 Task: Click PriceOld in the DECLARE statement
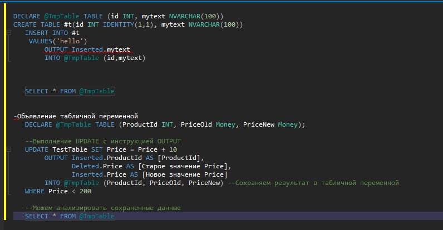196,124
